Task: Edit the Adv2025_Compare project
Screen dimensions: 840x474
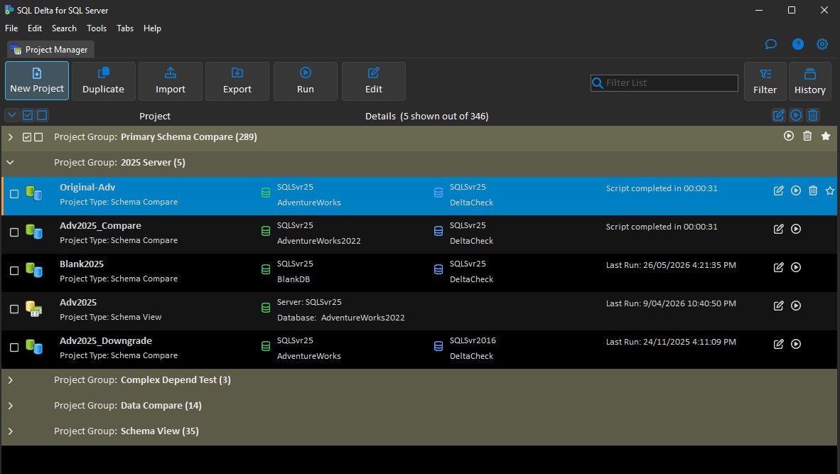Action: click(778, 230)
